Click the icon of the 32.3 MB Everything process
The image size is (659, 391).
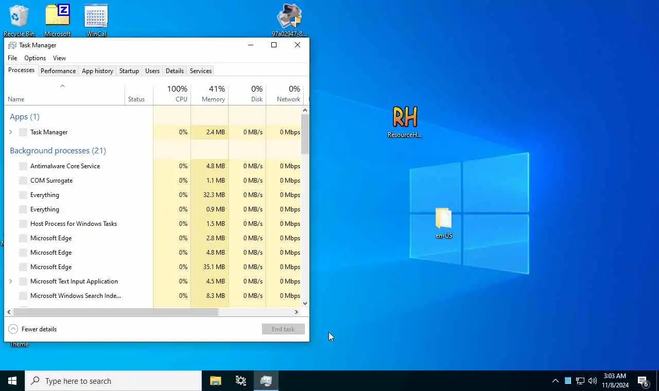(x=23, y=195)
